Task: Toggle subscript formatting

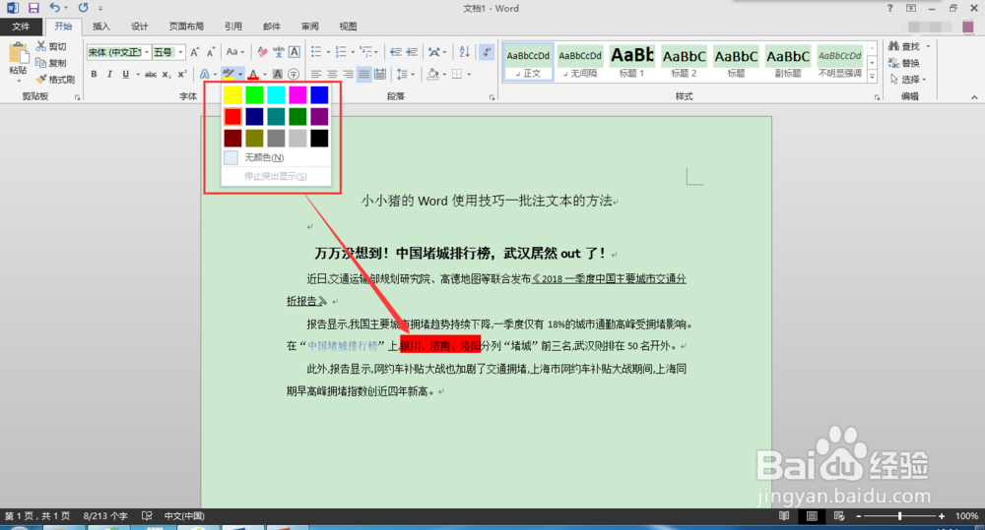Action: (165, 74)
